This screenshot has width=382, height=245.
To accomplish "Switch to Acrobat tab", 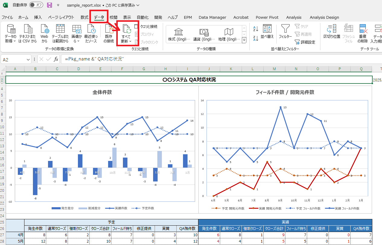I will [241, 17].
